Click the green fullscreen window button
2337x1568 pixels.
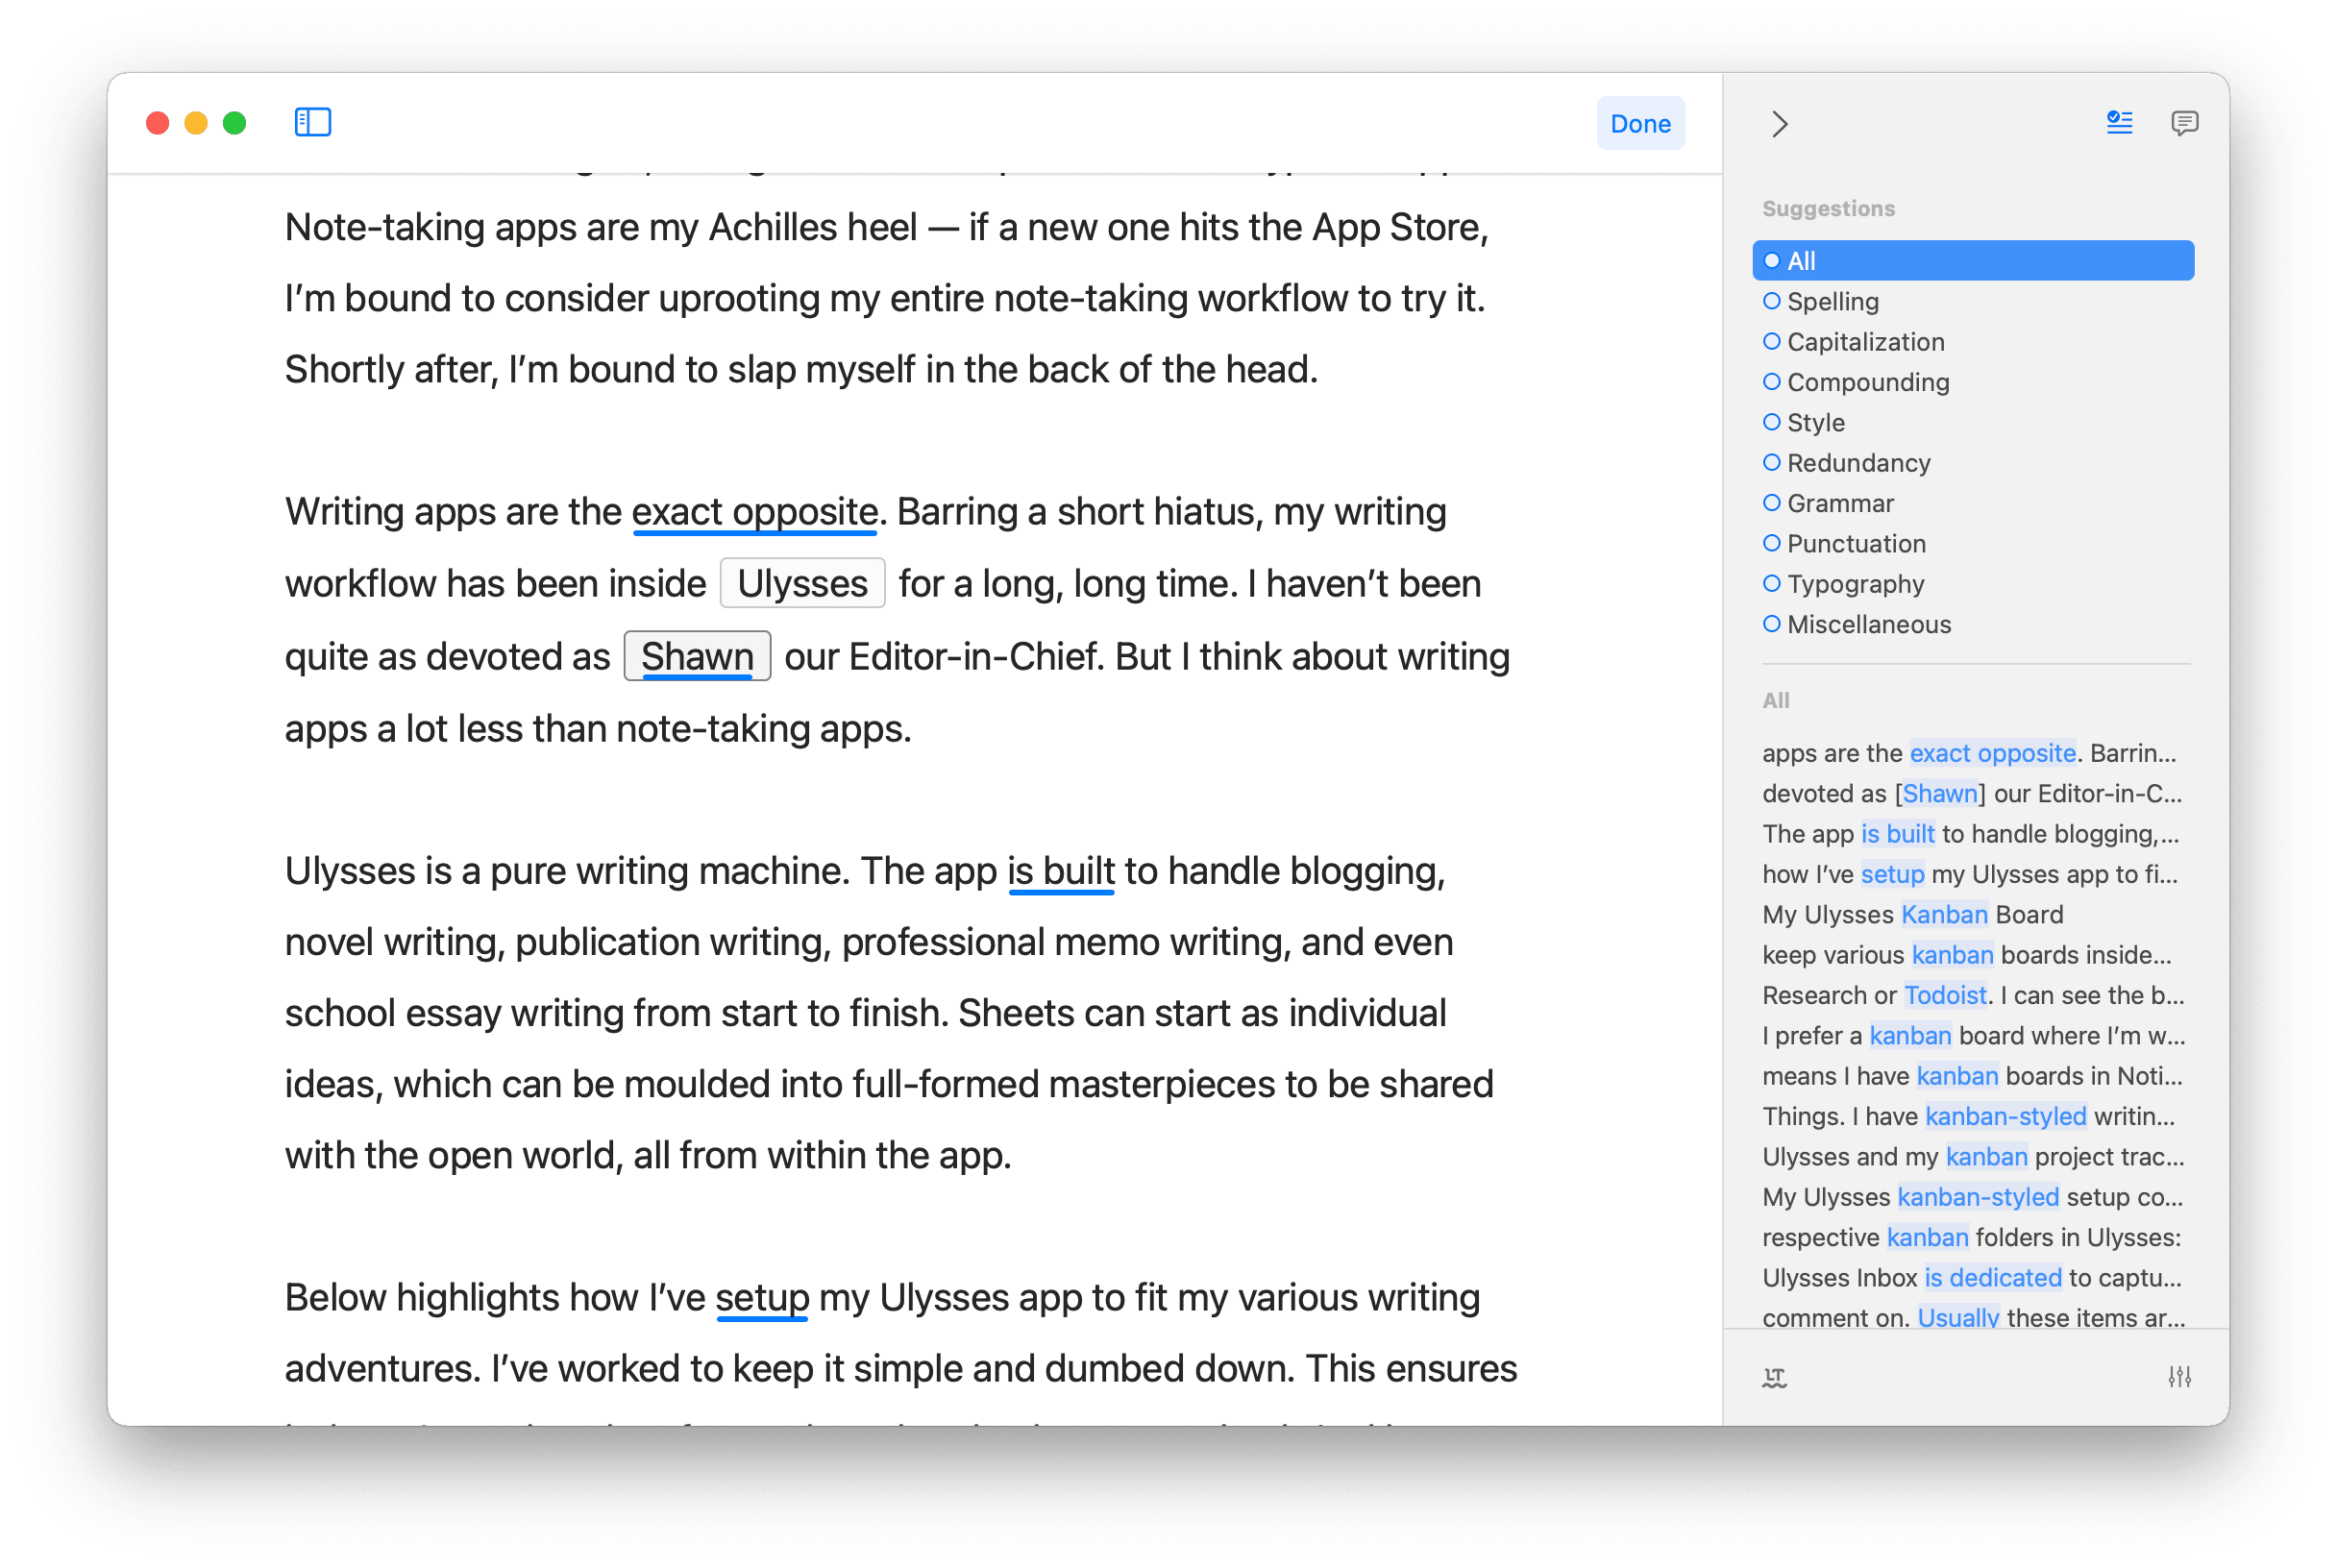click(235, 123)
